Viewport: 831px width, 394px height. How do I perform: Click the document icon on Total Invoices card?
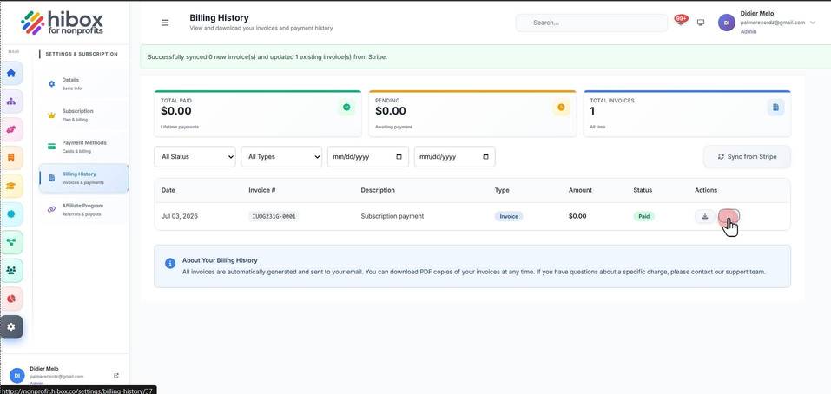tap(775, 107)
